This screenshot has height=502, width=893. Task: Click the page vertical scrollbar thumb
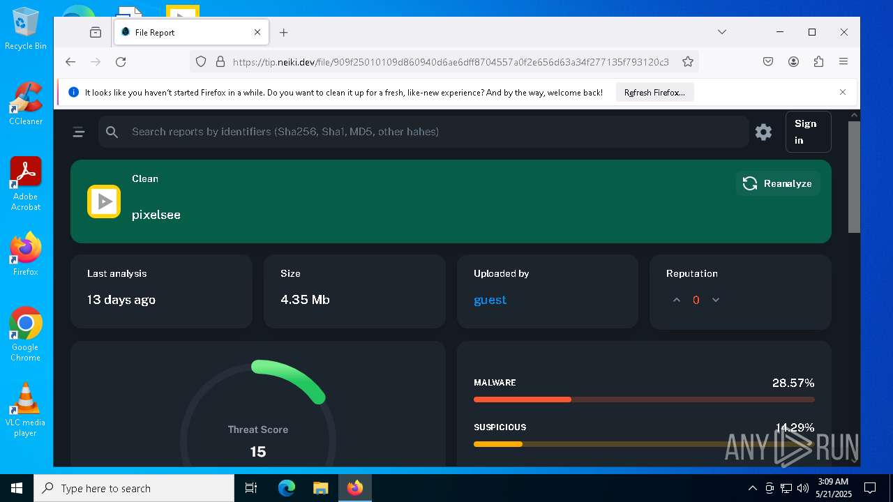click(x=854, y=177)
